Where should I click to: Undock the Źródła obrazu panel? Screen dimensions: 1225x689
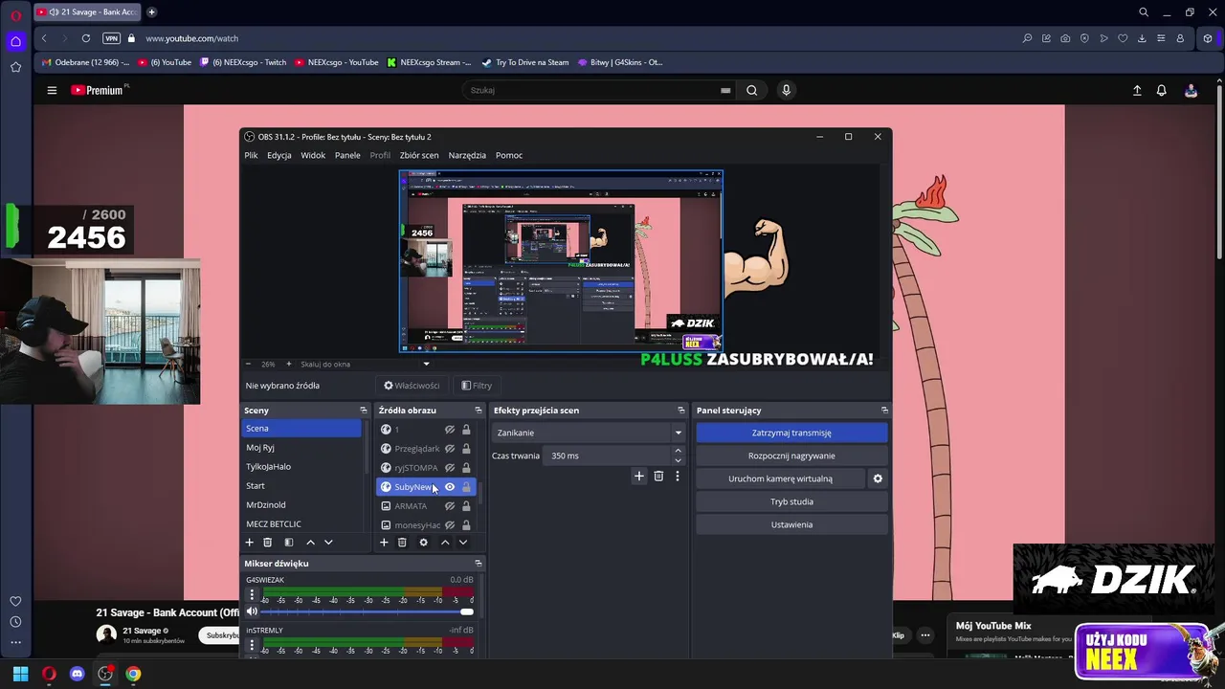click(x=479, y=411)
